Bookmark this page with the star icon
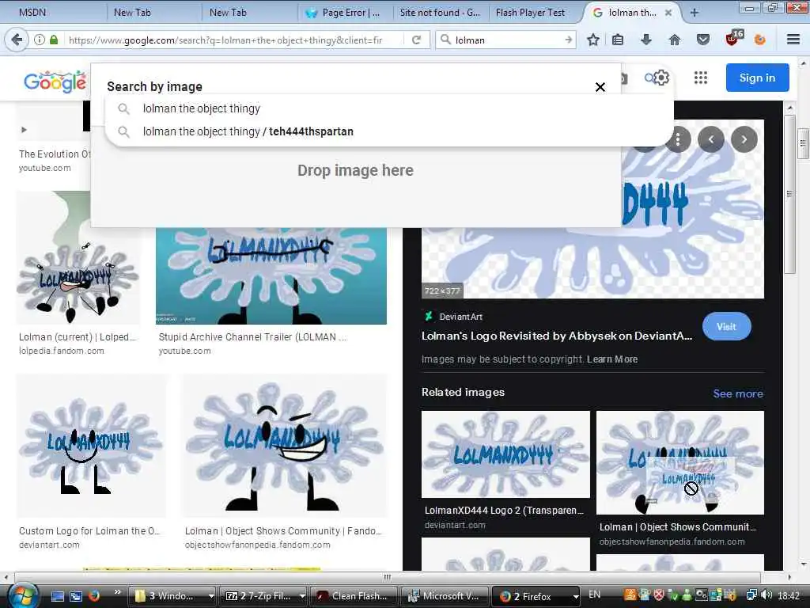 [x=593, y=40]
